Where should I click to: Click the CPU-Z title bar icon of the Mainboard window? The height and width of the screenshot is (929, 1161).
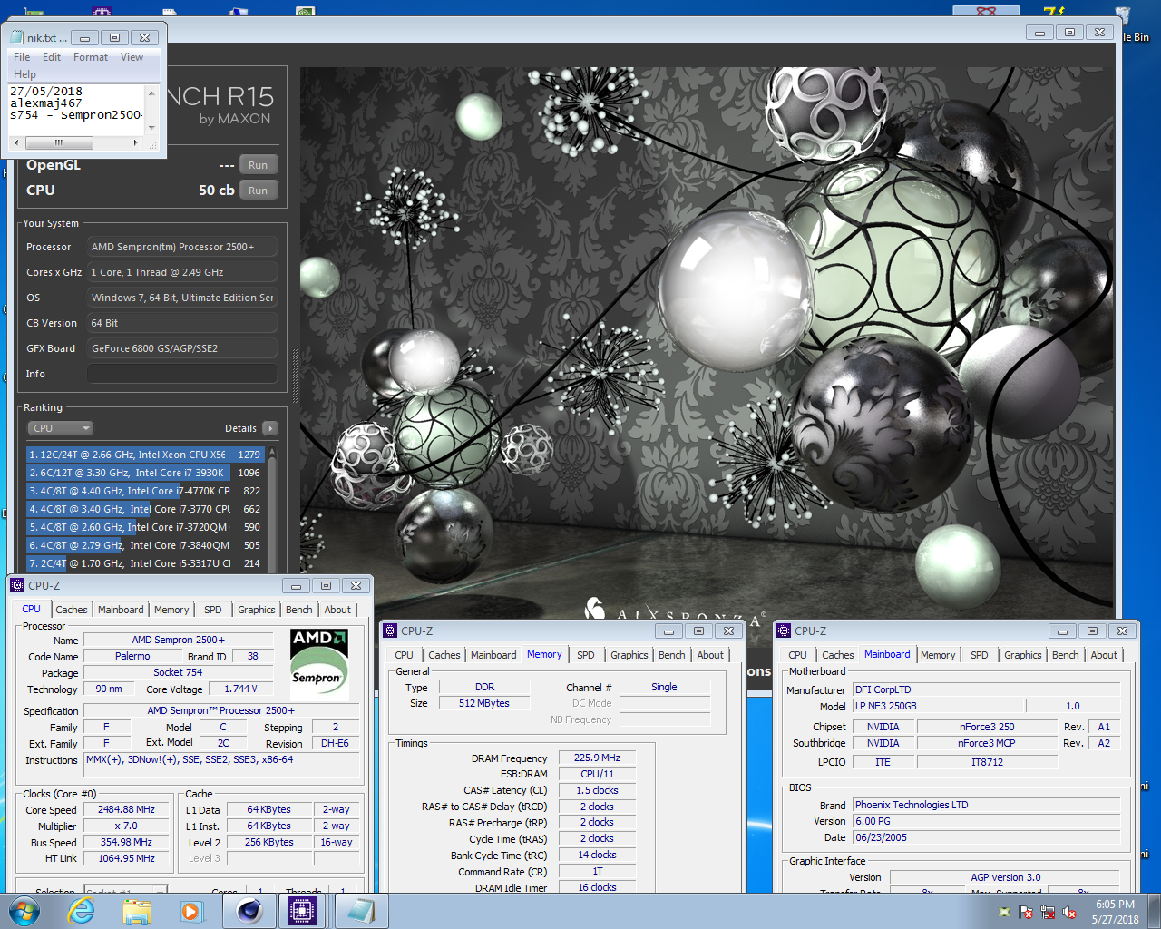(x=785, y=631)
